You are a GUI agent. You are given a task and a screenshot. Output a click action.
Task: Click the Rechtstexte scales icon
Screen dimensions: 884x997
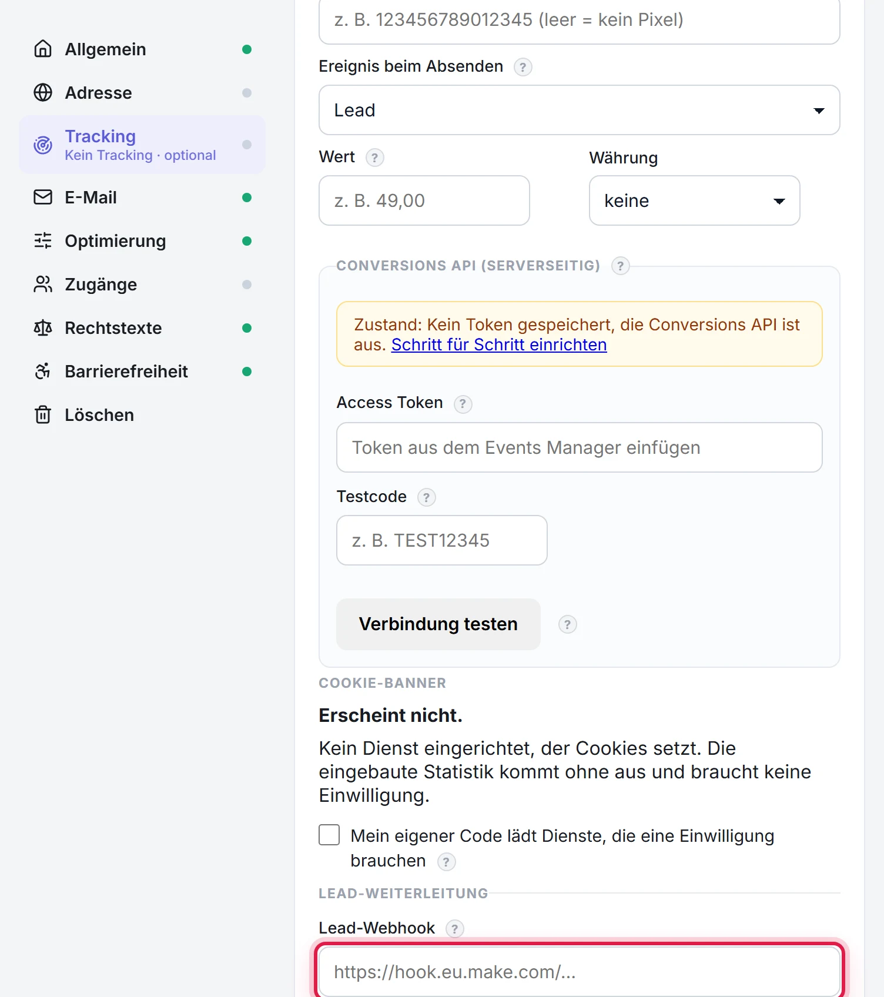[x=43, y=327]
